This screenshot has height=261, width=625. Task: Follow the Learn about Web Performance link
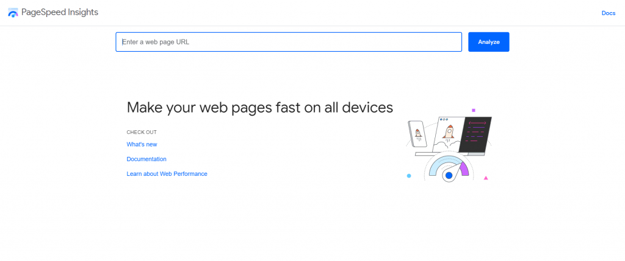[167, 173]
